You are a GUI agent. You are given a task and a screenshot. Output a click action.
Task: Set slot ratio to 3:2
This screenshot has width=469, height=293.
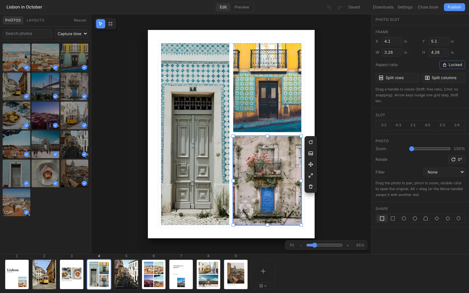pos(384,125)
